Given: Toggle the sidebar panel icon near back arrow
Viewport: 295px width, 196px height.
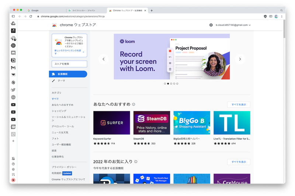Looking at the screenshot, I should pyautogui.click(x=13, y=16).
